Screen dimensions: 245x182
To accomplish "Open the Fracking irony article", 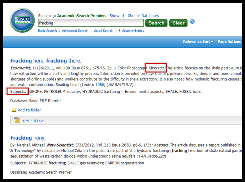I will [x=28, y=138].
